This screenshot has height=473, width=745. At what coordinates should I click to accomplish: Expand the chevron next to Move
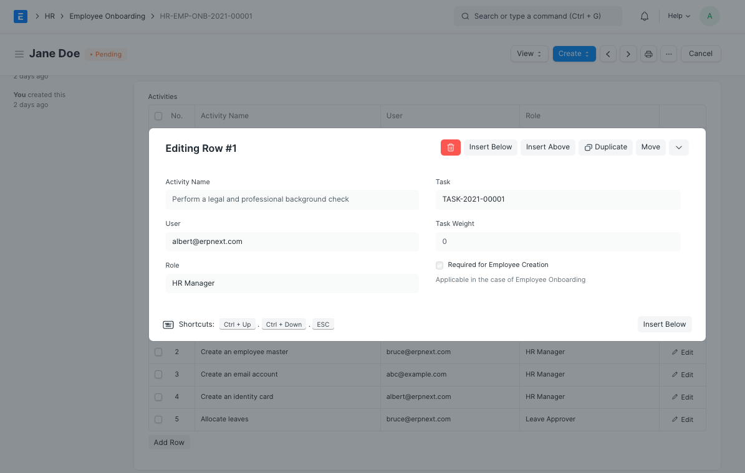pyautogui.click(x=679, y=147)
